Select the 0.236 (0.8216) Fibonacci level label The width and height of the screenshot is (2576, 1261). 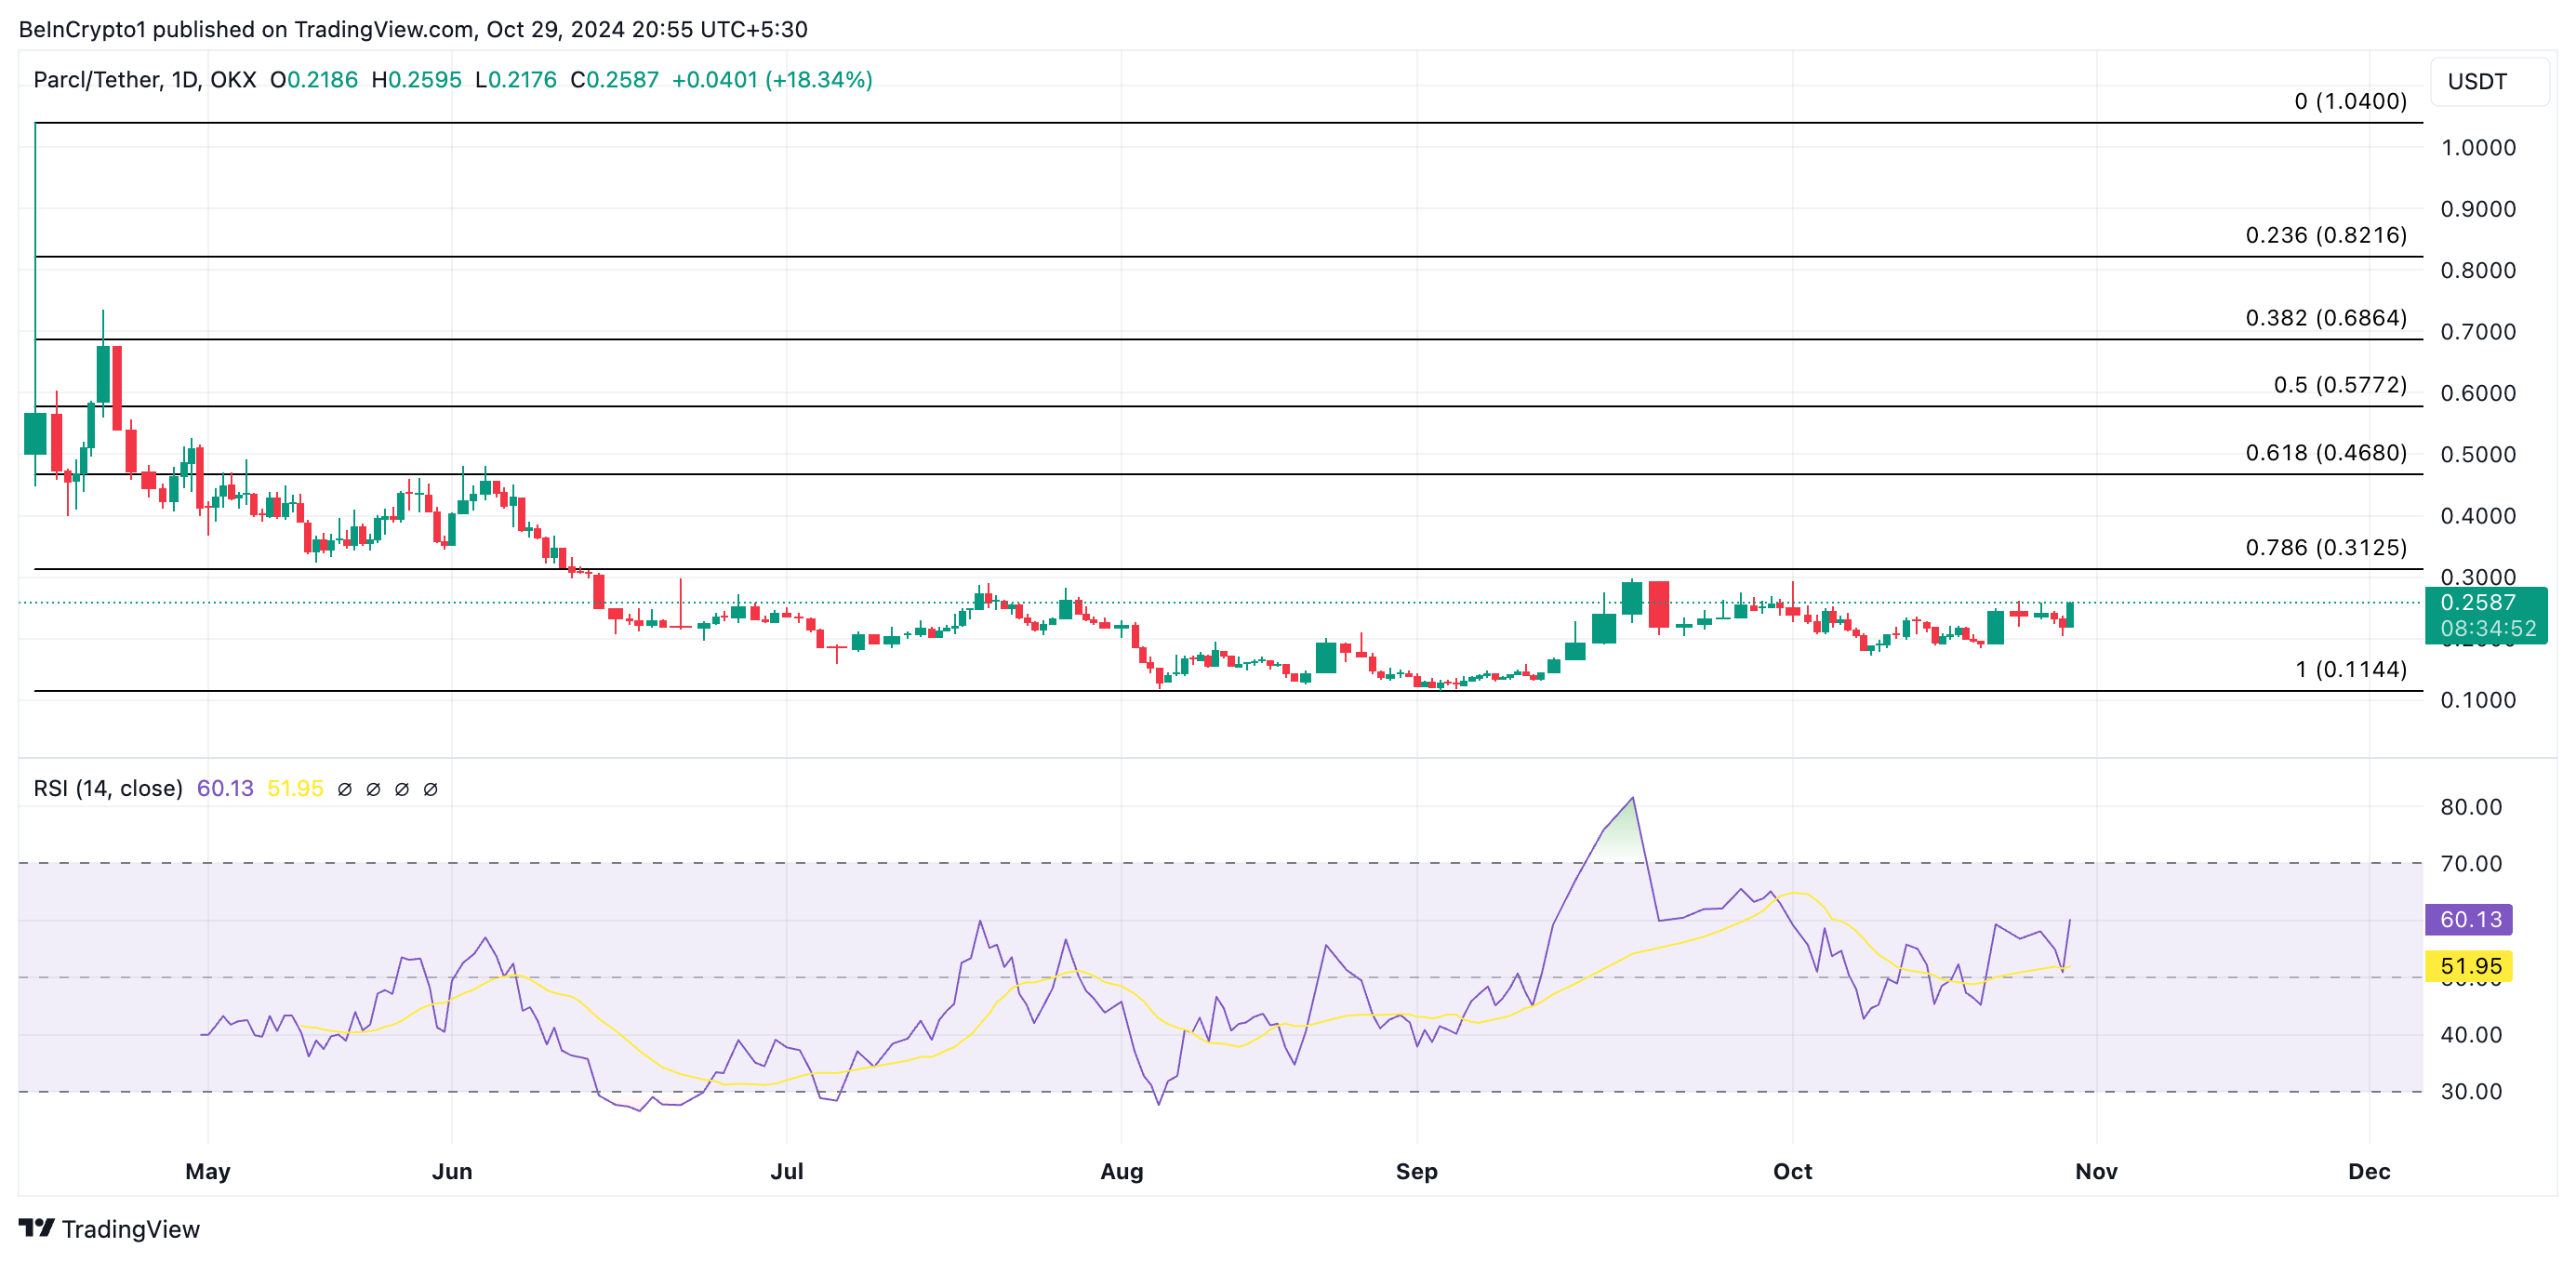(2325, 235)
